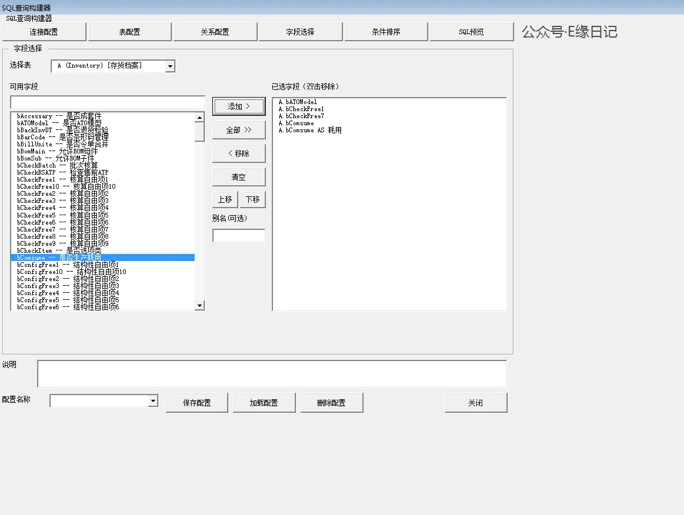Select bCheckFree8 field row
The height and width of the screenshot is (515, 684).
[102, 236]
